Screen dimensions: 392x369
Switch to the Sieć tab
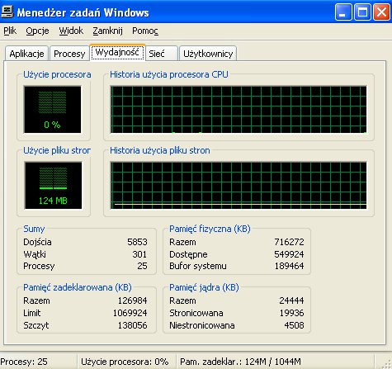162,54
